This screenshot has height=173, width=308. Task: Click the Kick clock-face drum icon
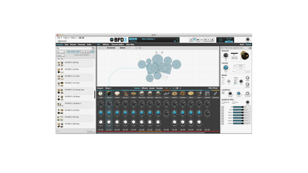click(101, 94)
